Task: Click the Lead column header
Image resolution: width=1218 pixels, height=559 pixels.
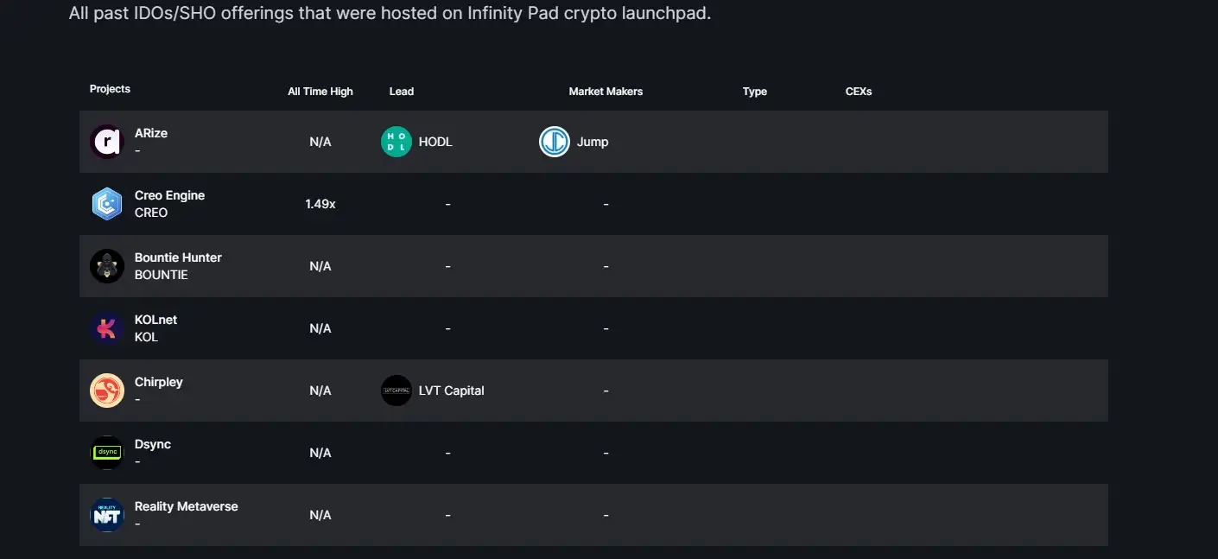Action: [x=402, y=92]
